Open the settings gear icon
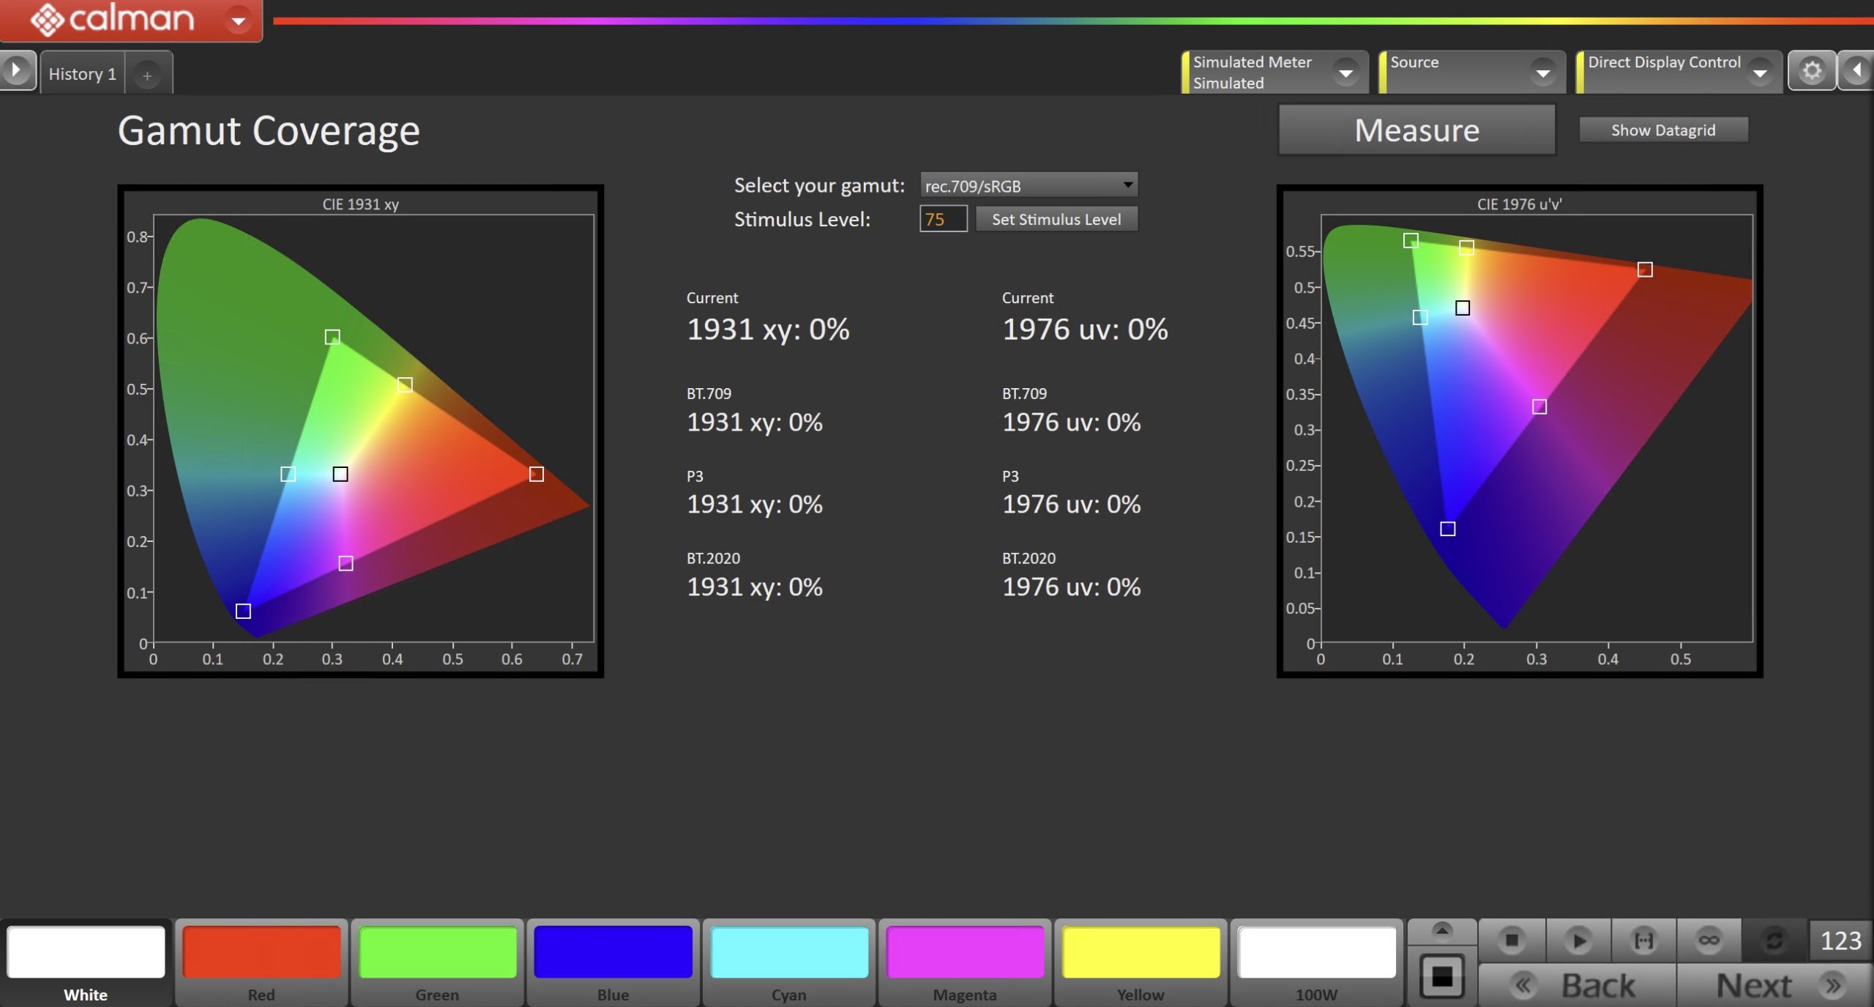 coord(1812,71)
